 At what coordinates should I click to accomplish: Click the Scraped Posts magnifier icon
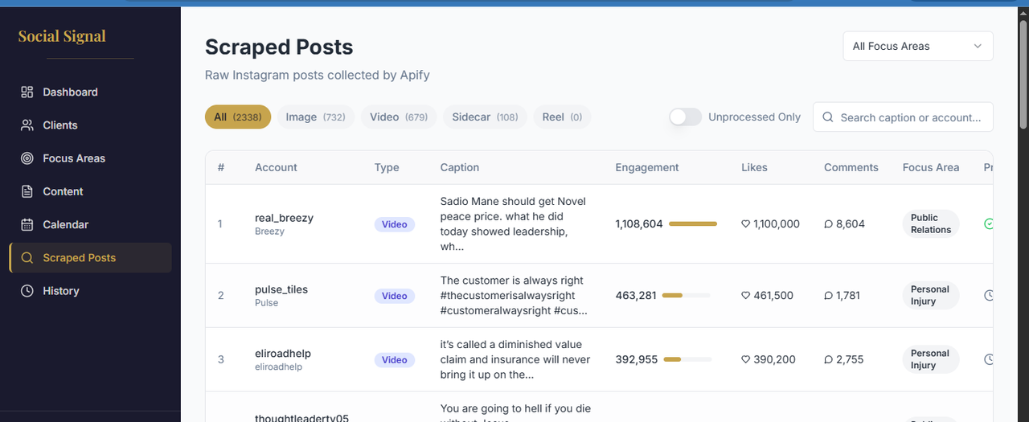click(x=27, y=258)
